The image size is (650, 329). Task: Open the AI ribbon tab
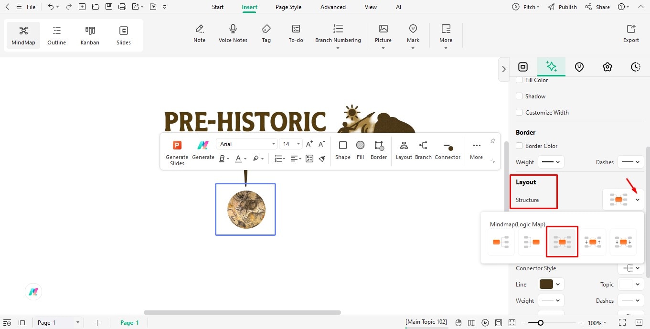399,7
